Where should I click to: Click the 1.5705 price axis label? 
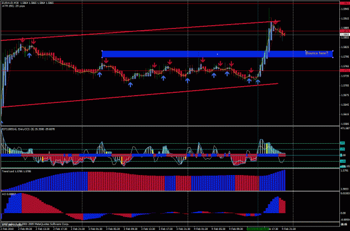(x=345, y=86)
